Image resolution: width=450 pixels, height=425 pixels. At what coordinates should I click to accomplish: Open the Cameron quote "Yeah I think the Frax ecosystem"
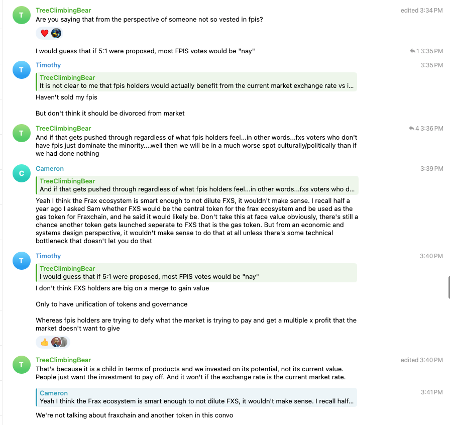click(x=196, y=397)
